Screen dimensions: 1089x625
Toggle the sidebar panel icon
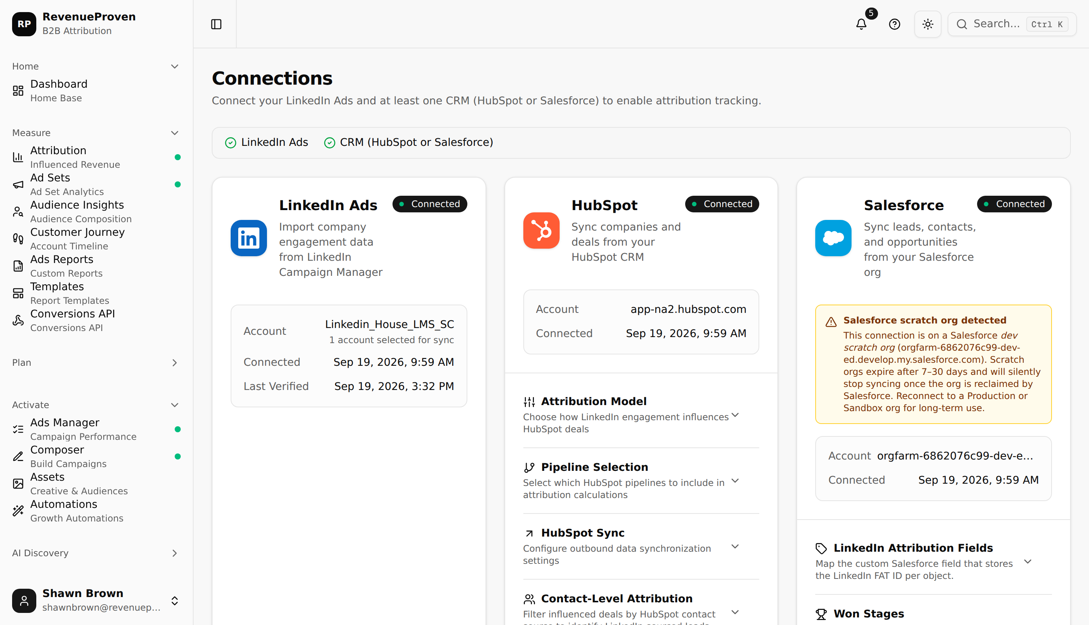216,24
